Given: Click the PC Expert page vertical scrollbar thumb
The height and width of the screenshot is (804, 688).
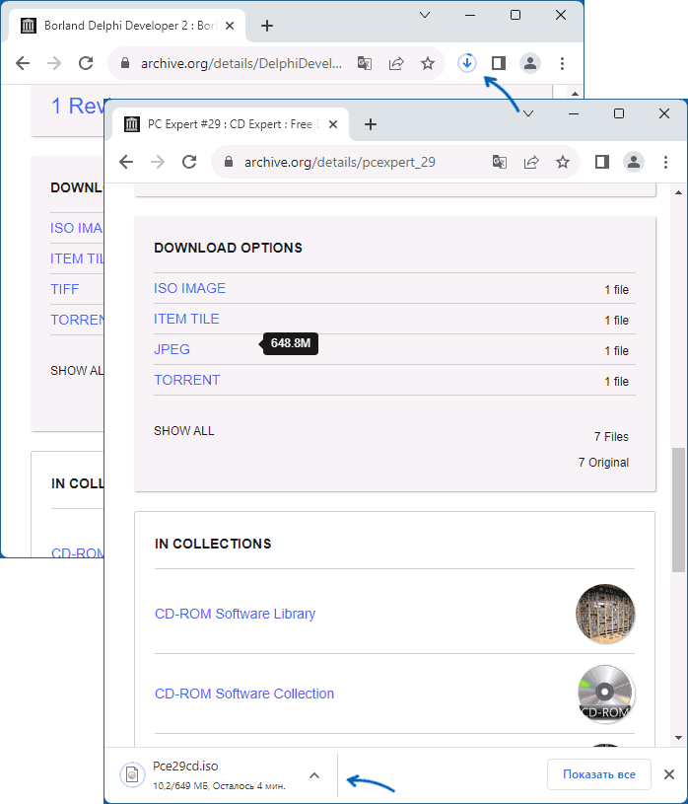Looking at the screenshot, I should [x=679, y=510].
